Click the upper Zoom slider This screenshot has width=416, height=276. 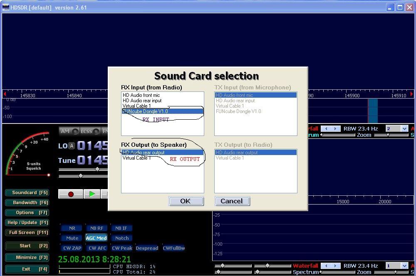[389, 135]
